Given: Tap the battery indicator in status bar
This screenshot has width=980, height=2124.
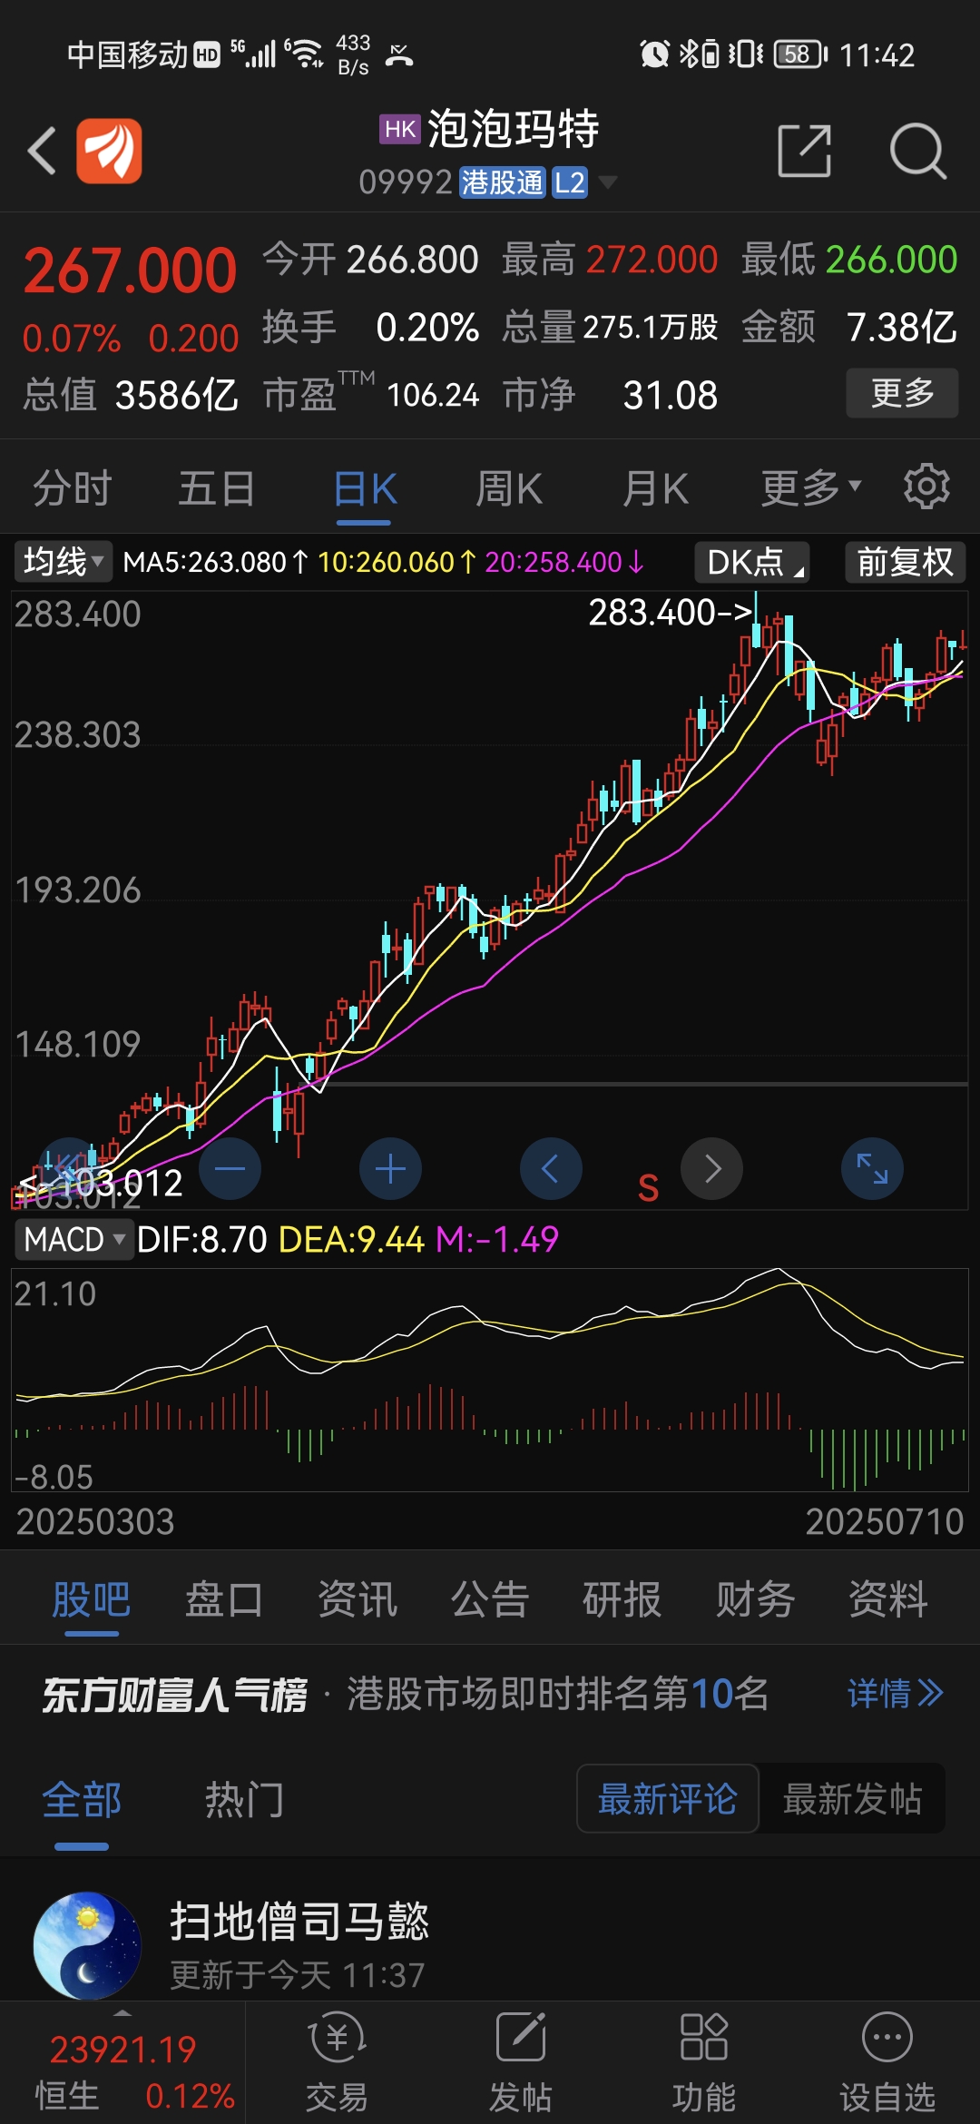Looking at the screenshot, I should [x=800, y=54].
